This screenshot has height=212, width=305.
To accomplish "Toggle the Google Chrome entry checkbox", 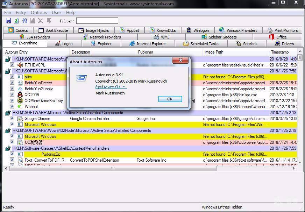I will 12,118.
